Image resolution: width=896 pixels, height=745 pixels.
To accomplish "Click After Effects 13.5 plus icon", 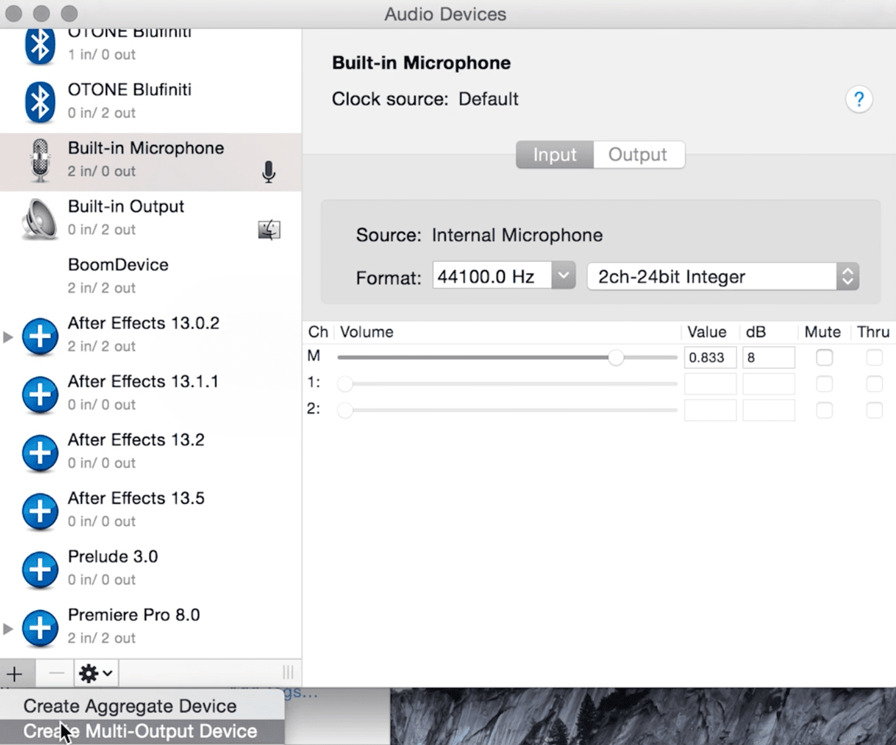I will 40,511.
